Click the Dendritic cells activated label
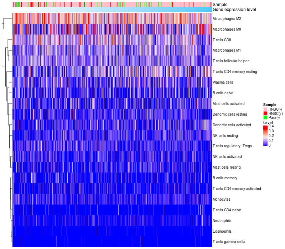285x249 pixels. click(x=232, y=125)
